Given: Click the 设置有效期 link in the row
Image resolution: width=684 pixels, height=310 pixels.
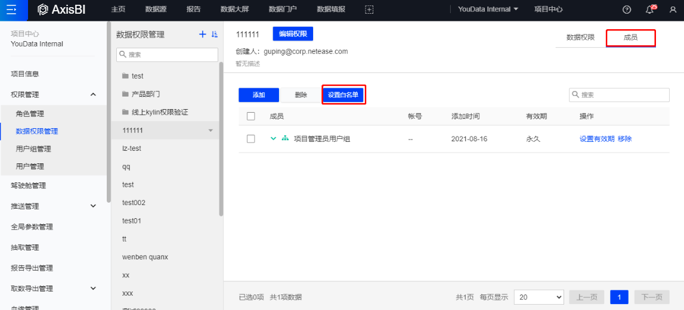Looking at the screenshot, I should coord(596,139).
